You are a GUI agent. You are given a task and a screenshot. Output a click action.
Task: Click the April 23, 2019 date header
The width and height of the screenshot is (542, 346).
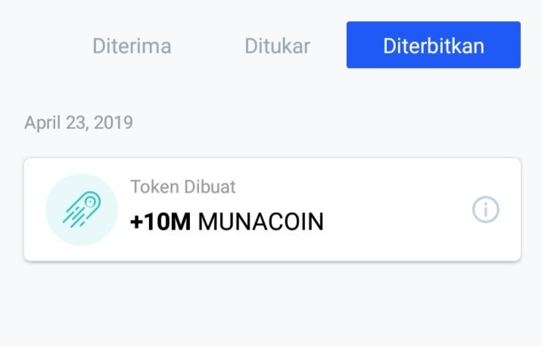click(79, 122)
